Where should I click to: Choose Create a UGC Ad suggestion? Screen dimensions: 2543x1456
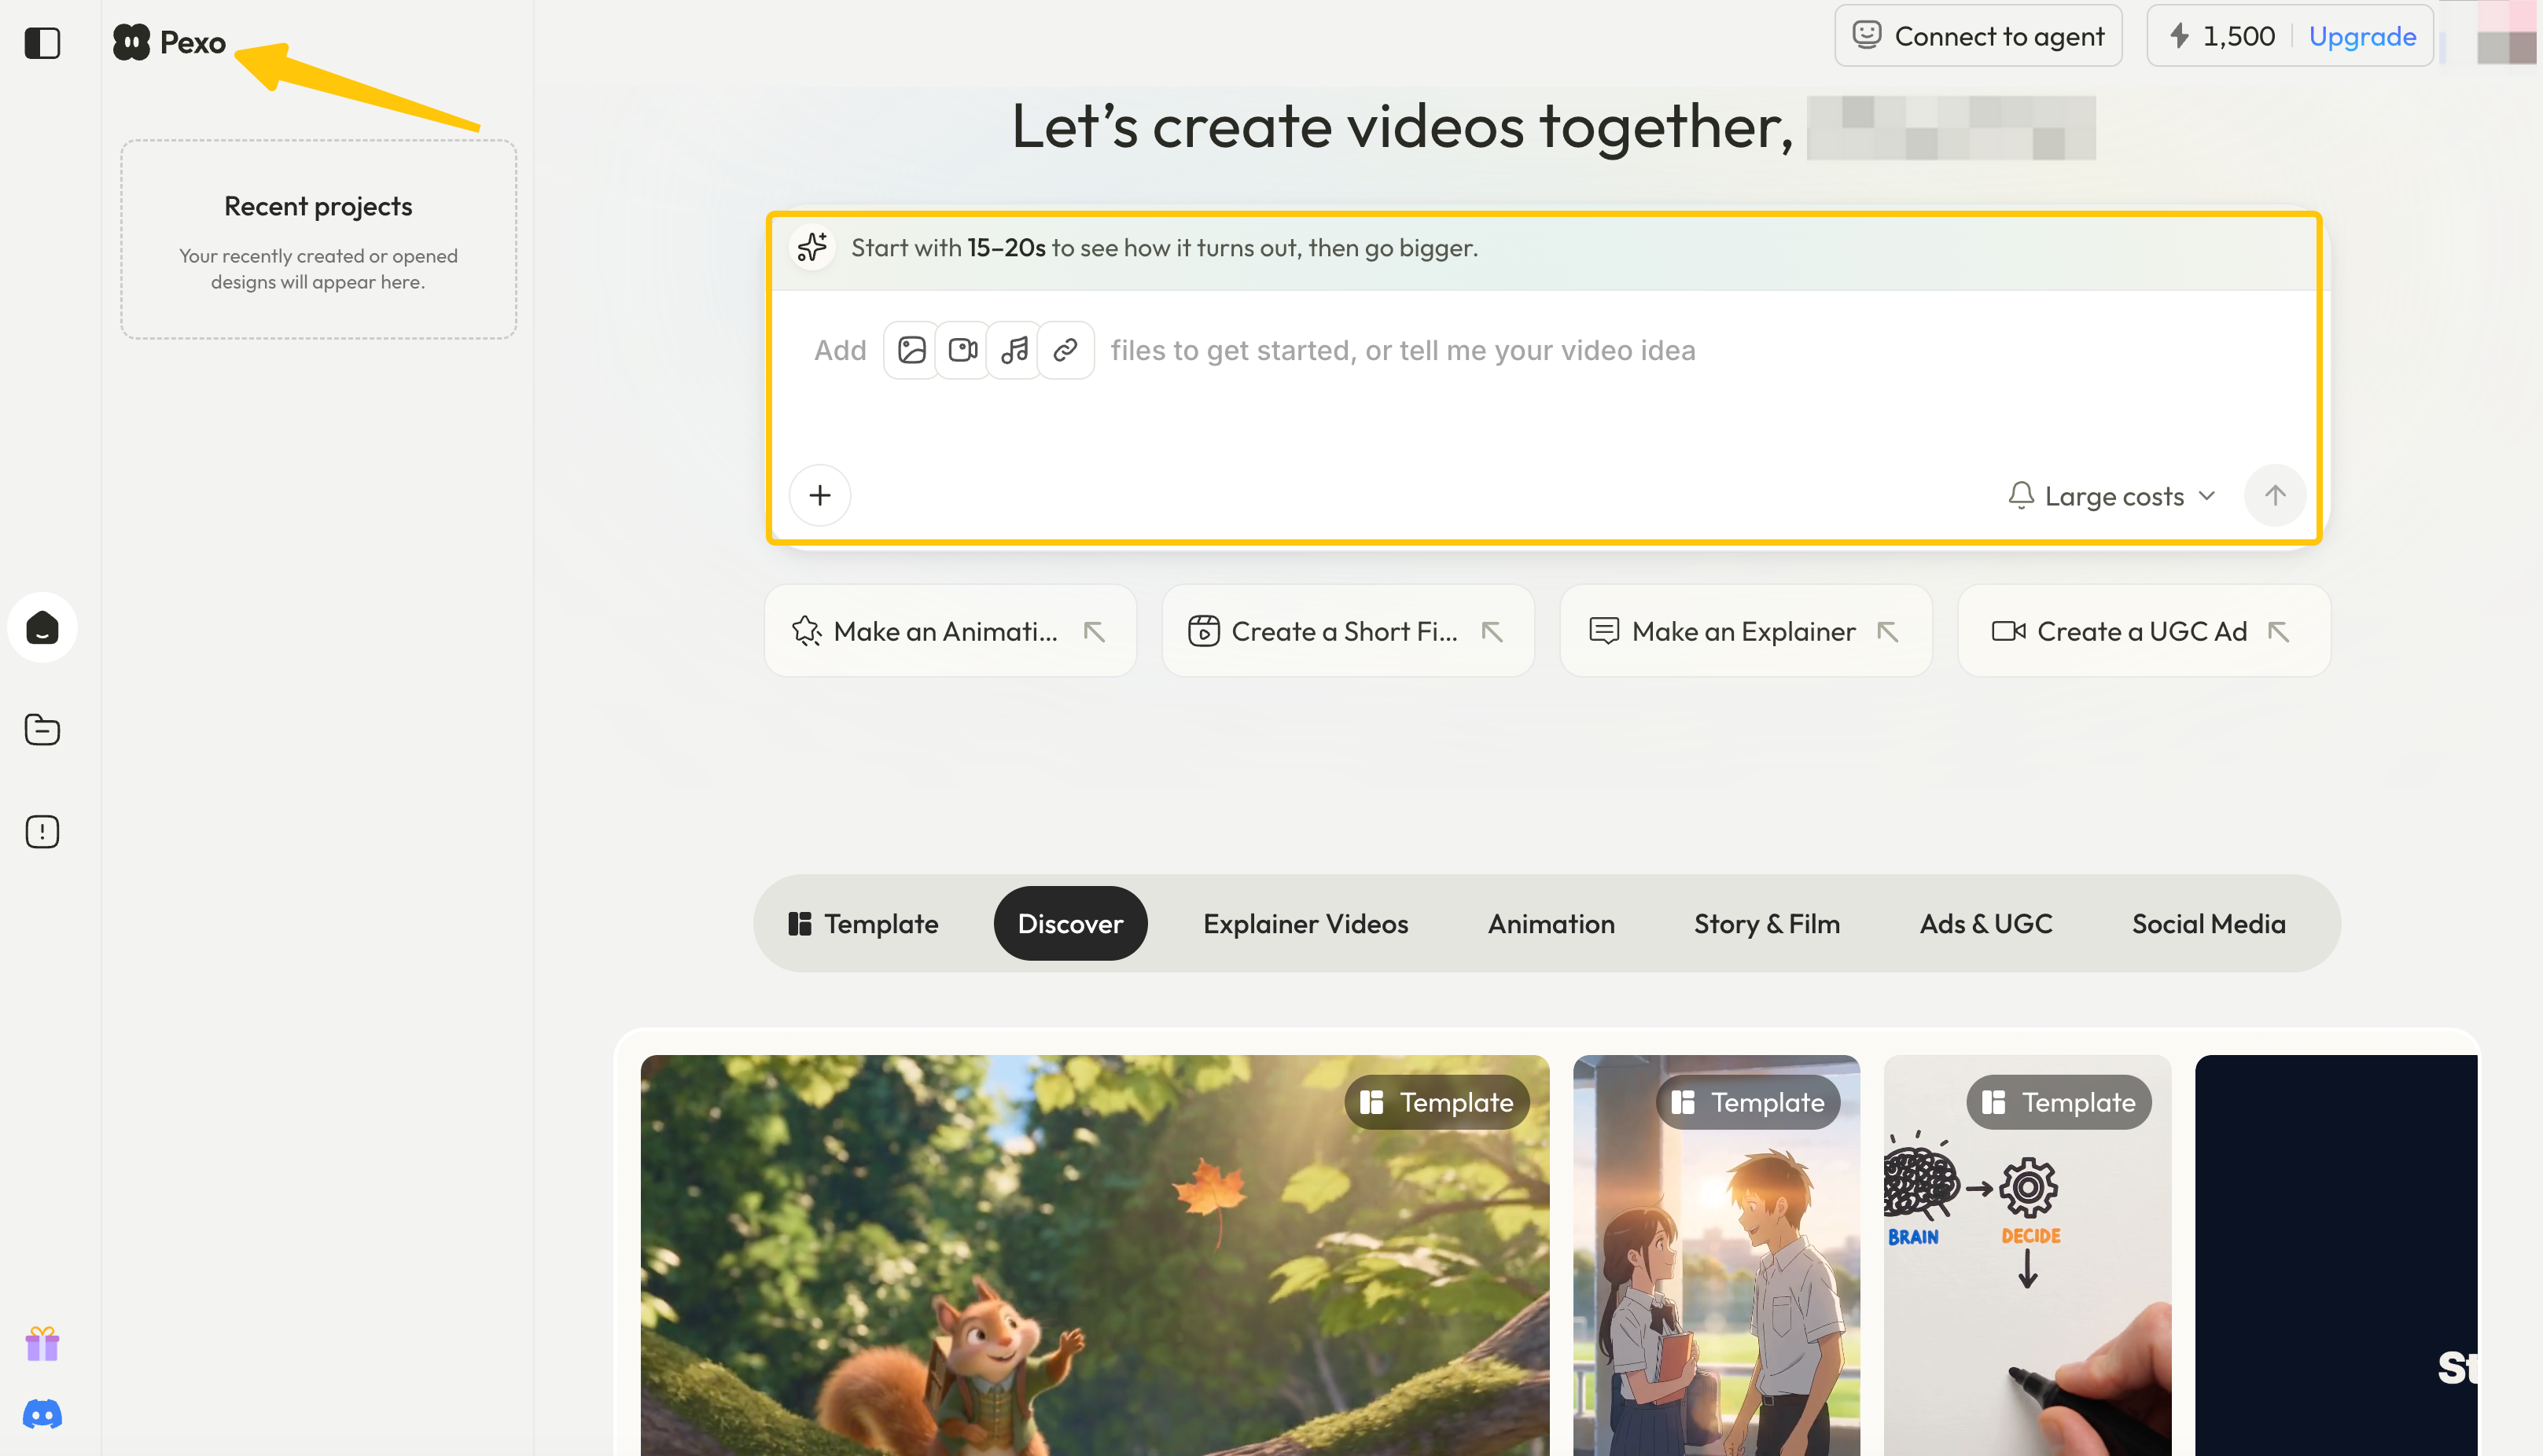pyautogui.click(x=2143, y=631)
